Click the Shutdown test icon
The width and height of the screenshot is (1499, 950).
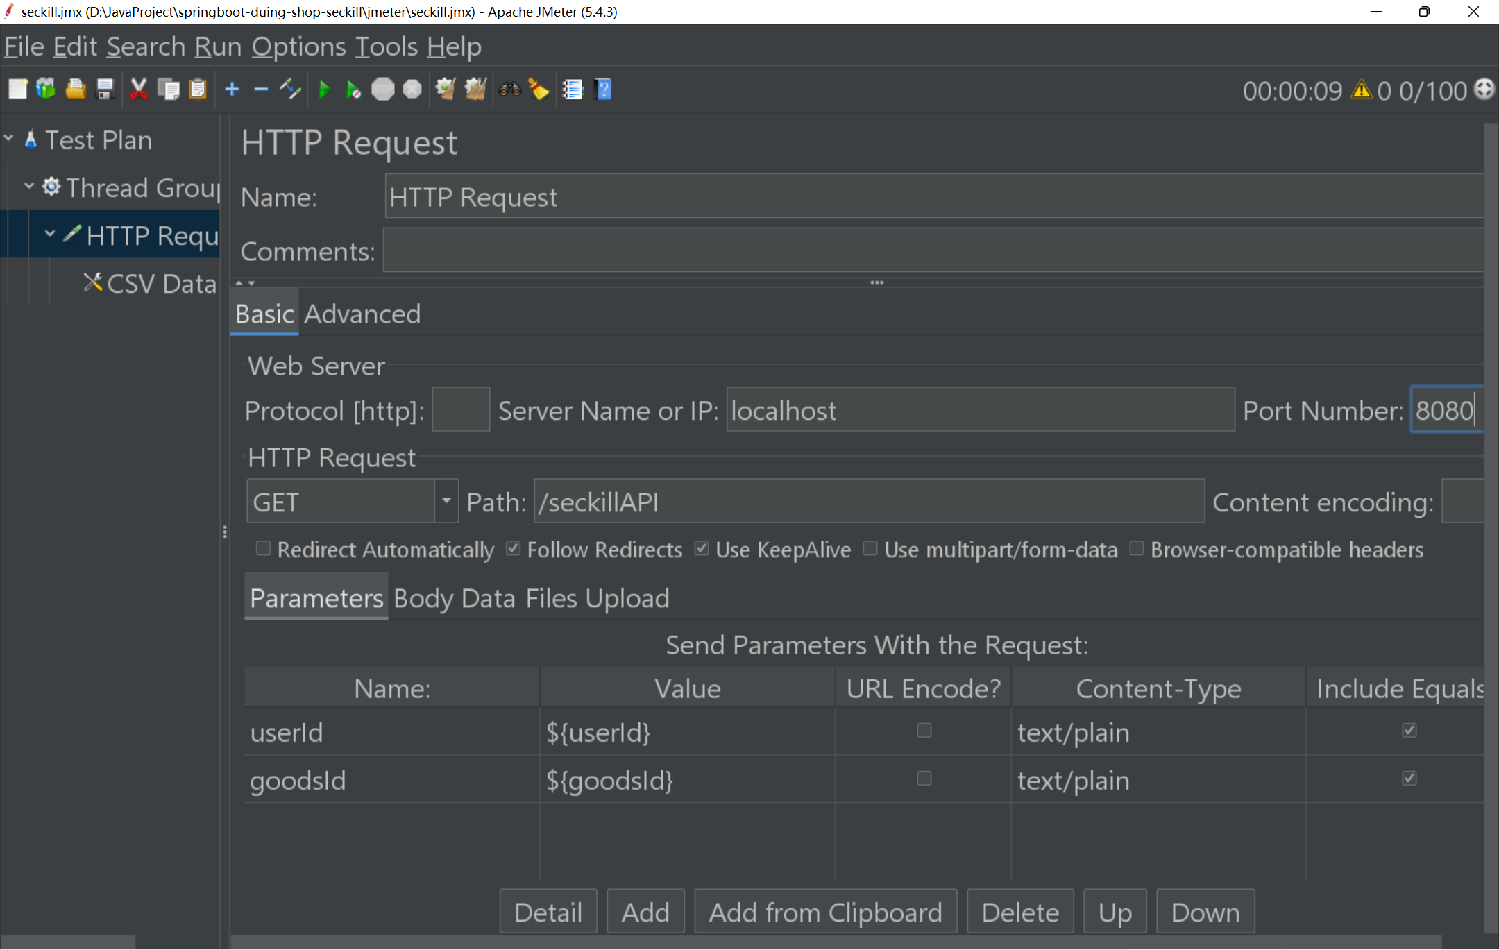click(x=412, y=90)
